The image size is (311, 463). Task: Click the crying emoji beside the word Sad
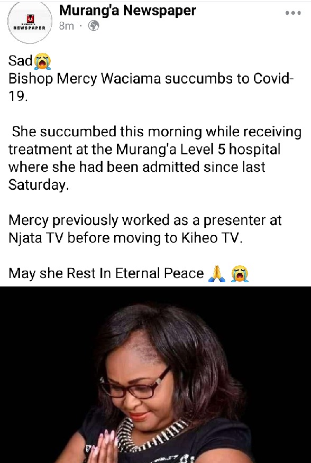coord(42,61)
